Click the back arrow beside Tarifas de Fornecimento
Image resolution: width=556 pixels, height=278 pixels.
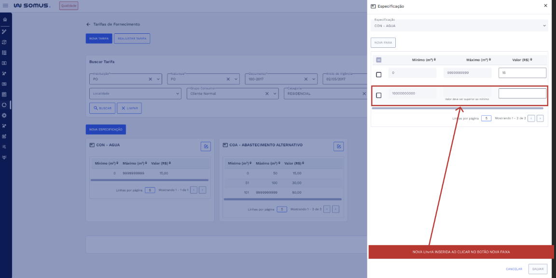coord(88,24)
